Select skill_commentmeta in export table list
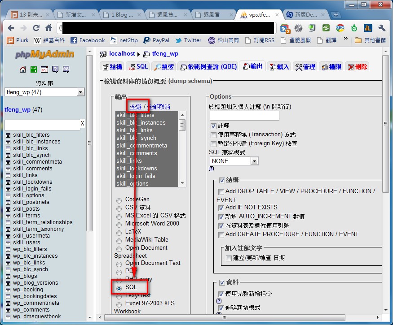This screenshot has width=393, height=325. click(x=147, y=146)
